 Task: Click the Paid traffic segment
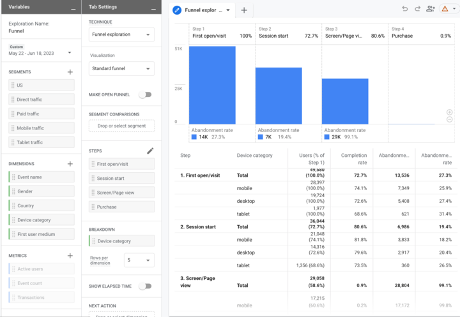pyautogui.click(x=42, y=114)
